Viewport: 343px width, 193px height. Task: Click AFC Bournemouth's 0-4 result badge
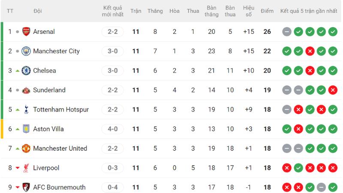click(x=113, y=187)
